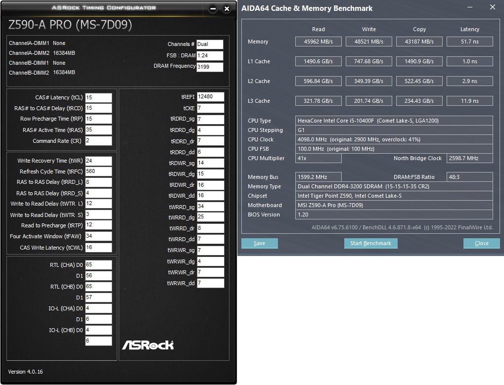
Task: Click L3 Cache Copy value 234.43 GB/s
Action: [419, 101]
